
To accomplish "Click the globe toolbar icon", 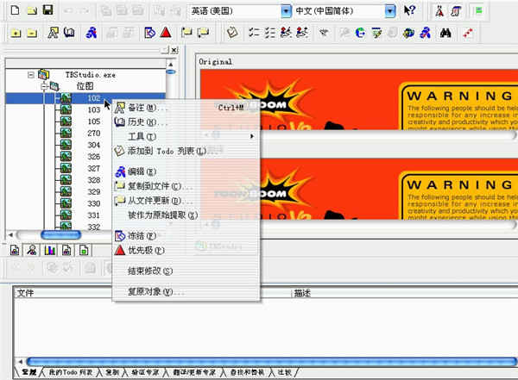I will [408, 33].
